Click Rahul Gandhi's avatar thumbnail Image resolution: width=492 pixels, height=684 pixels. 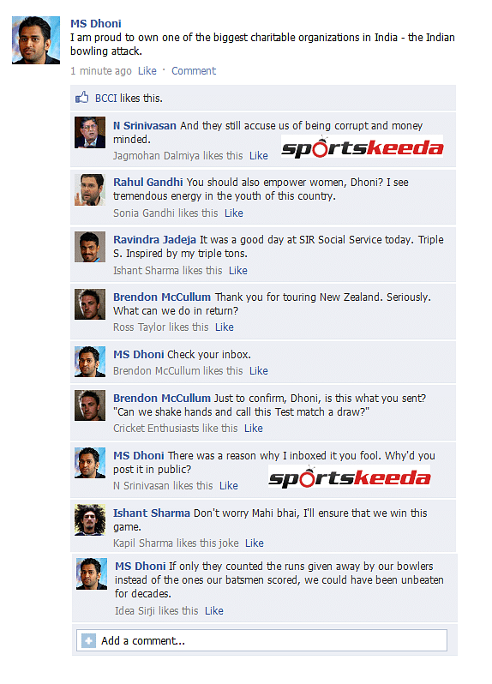[90, 189]
